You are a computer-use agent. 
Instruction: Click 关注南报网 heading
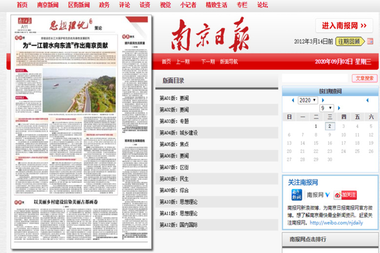[303, 182]
